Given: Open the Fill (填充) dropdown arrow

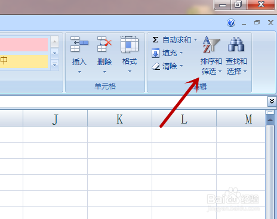Looking at the screenshot, I should pyautogui.click(x=181, y=53).
